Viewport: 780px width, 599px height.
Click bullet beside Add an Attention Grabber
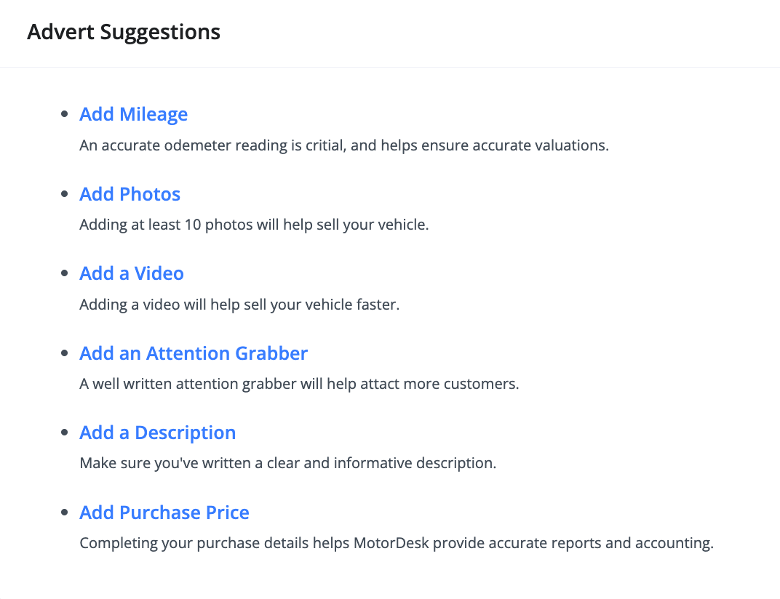[x=64, y=353]
